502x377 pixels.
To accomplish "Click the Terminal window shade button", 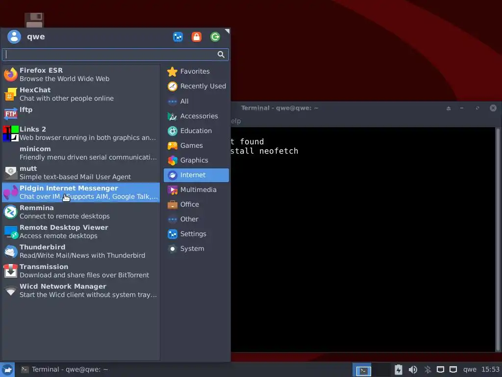I will coord(449,108).
